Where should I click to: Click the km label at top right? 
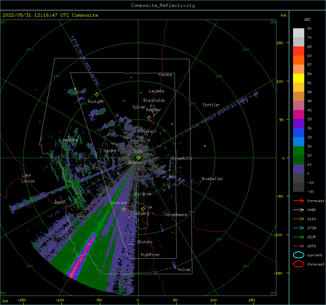(x=283, y=15)
